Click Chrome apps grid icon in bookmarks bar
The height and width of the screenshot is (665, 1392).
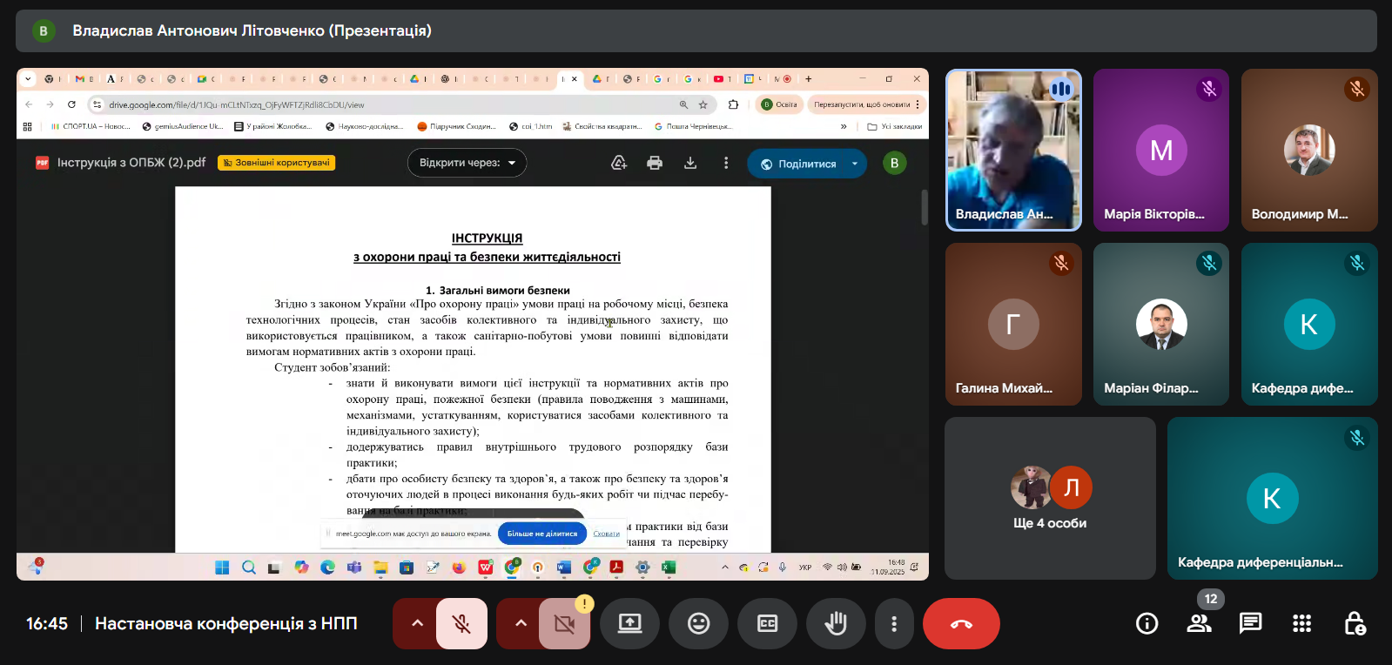(28, 126)
